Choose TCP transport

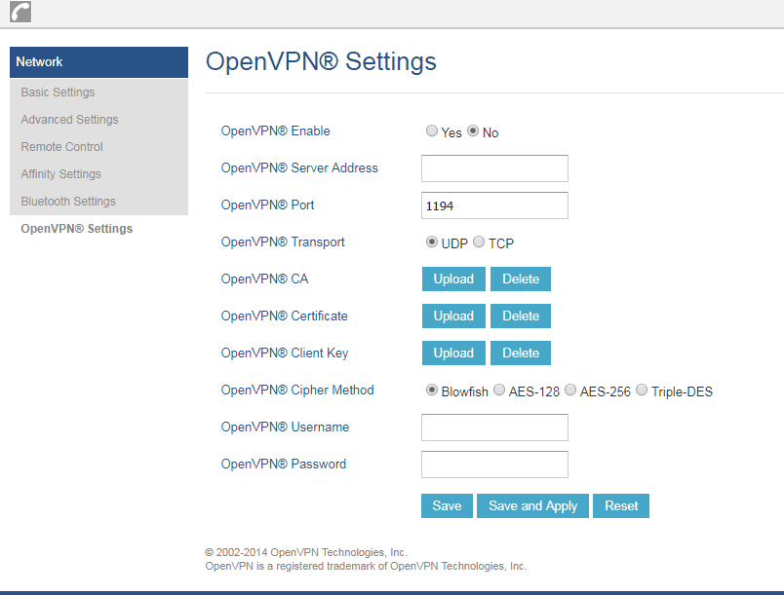(479, 242)
